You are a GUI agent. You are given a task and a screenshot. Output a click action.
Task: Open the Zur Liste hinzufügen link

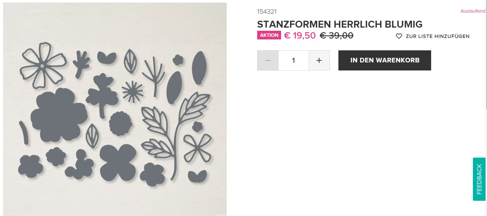pyautogui.click(x=437, y=36)
